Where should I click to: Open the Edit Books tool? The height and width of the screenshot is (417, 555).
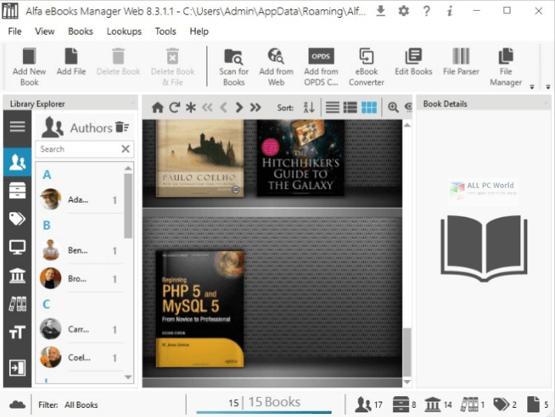pos(413,62)
